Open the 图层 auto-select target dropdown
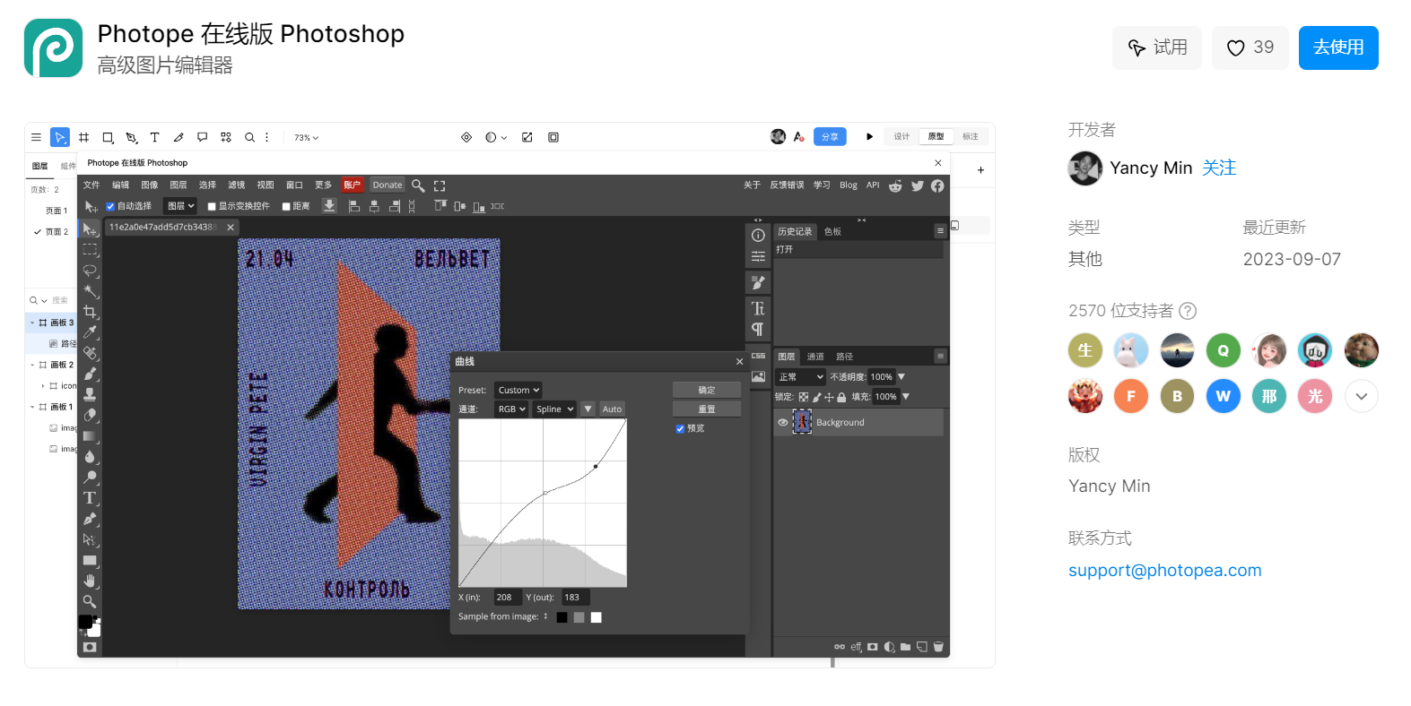 [x=180, y=206]
